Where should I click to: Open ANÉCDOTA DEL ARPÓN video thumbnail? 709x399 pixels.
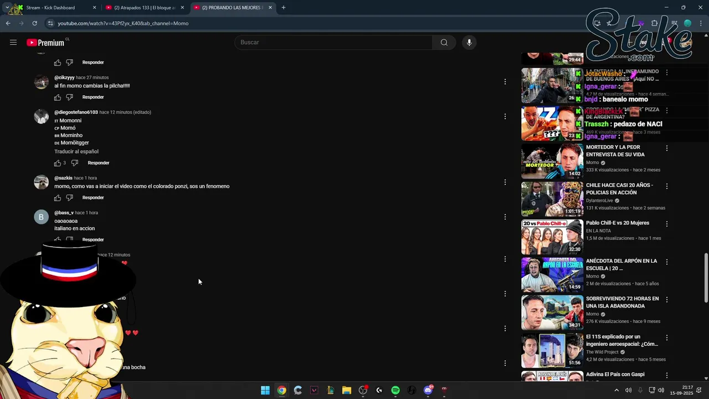(x=552, y=275)
